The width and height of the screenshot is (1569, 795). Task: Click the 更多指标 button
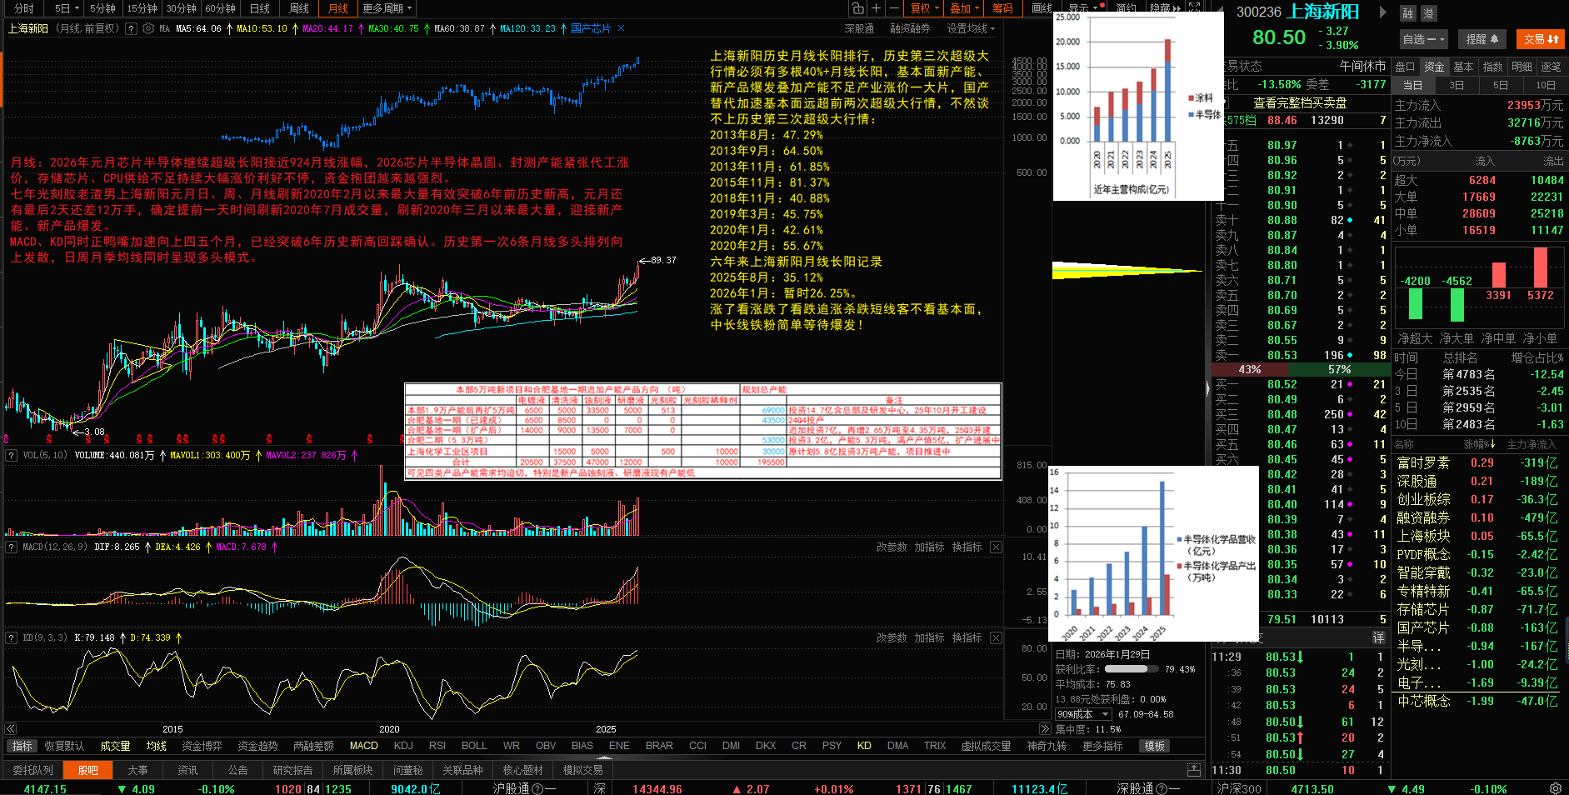[x=1102, y=746]
